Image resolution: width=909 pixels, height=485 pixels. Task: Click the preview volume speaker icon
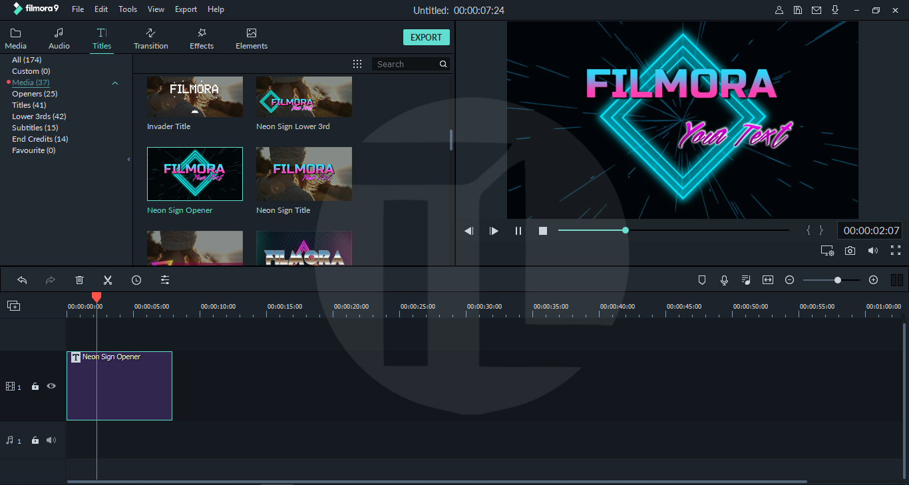point(873,250)
